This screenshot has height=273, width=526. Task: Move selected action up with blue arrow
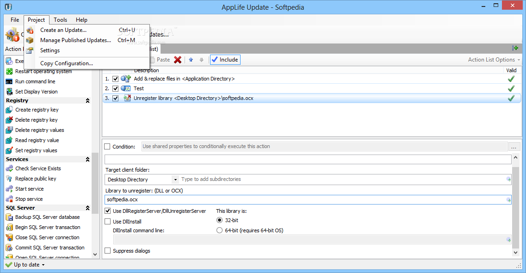[191, 60]
